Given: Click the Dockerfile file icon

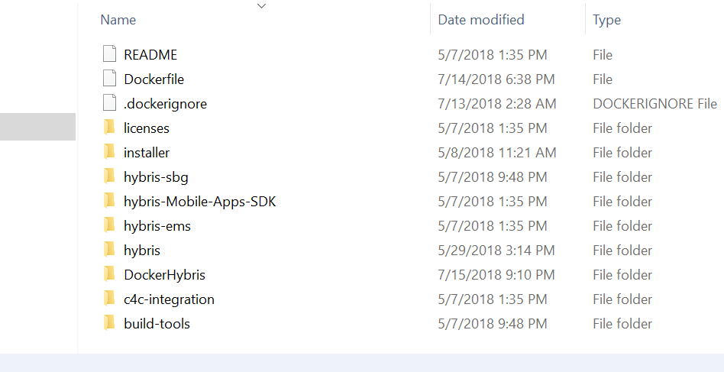Looking at the screenshot, I should (110, 79).
